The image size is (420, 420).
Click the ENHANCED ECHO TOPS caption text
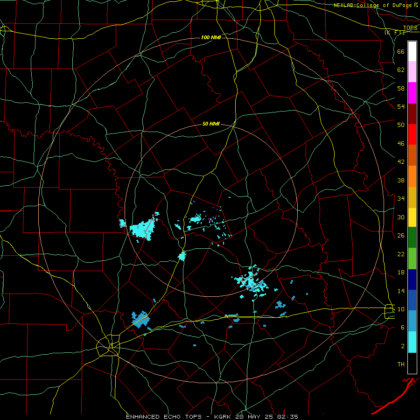point(164,417)
